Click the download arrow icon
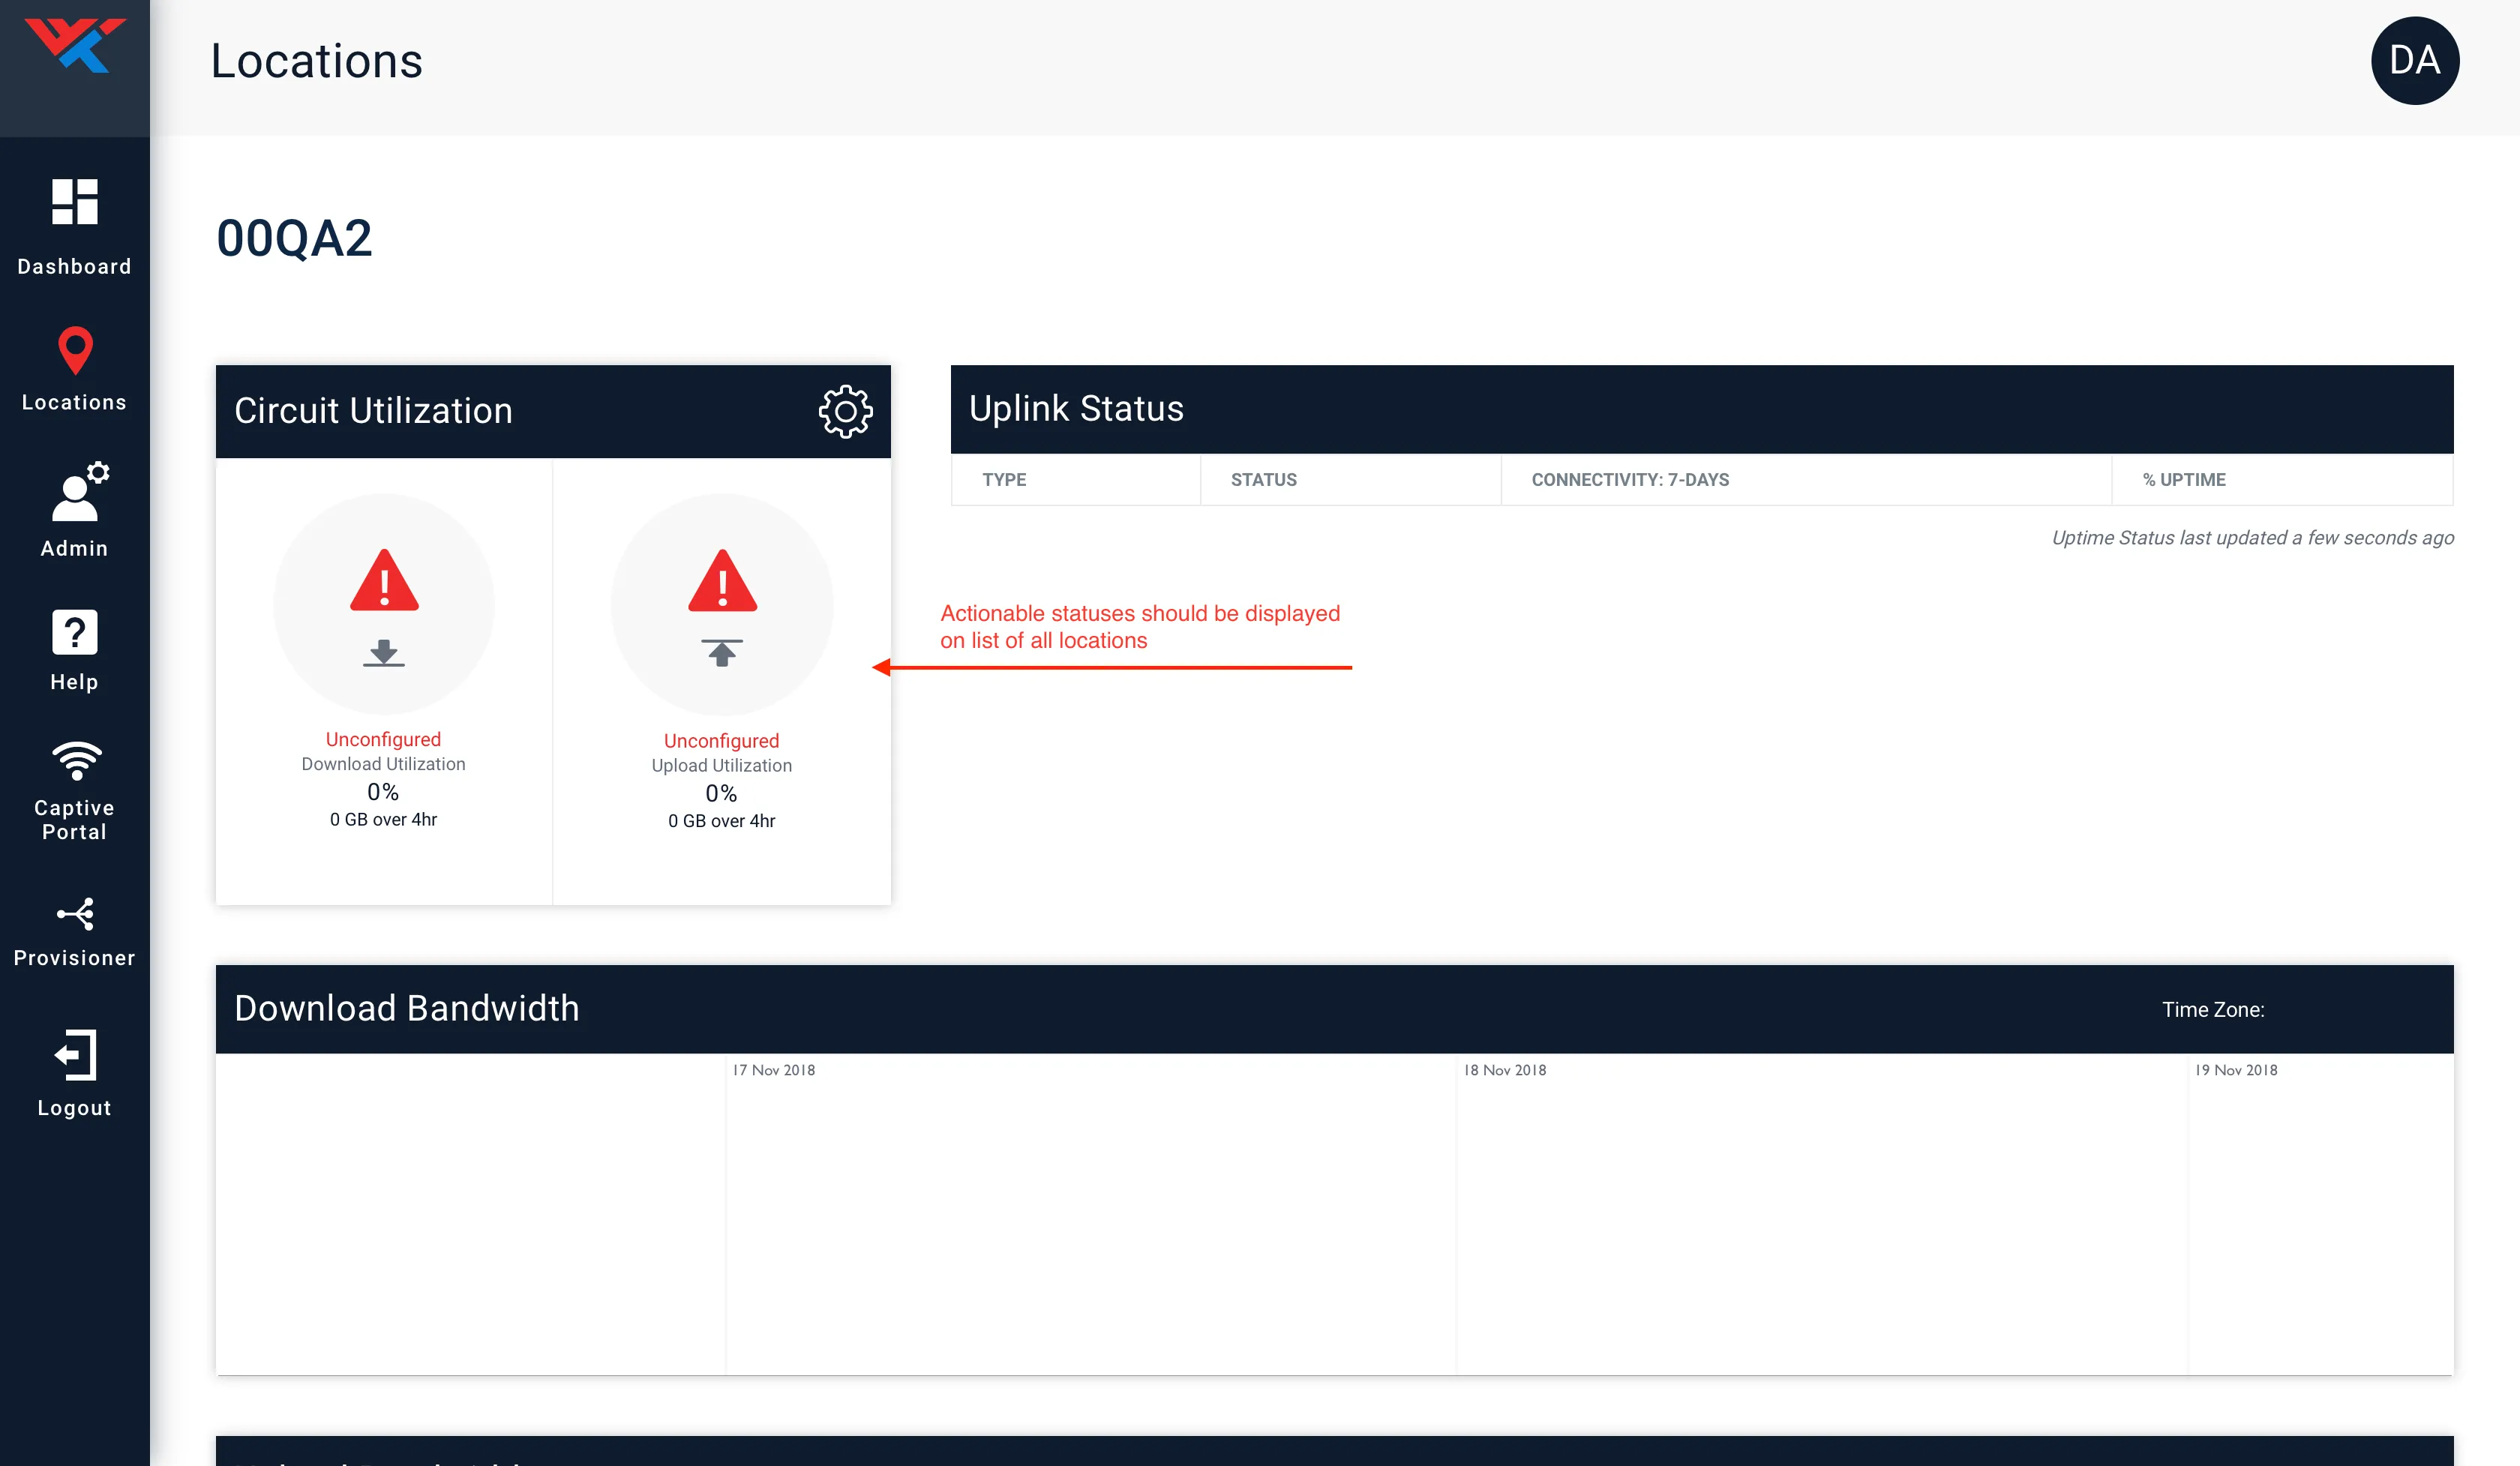 pos(384,653)
